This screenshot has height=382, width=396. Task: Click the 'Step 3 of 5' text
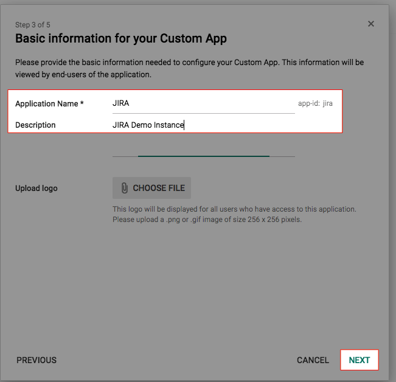click(33, 25)
